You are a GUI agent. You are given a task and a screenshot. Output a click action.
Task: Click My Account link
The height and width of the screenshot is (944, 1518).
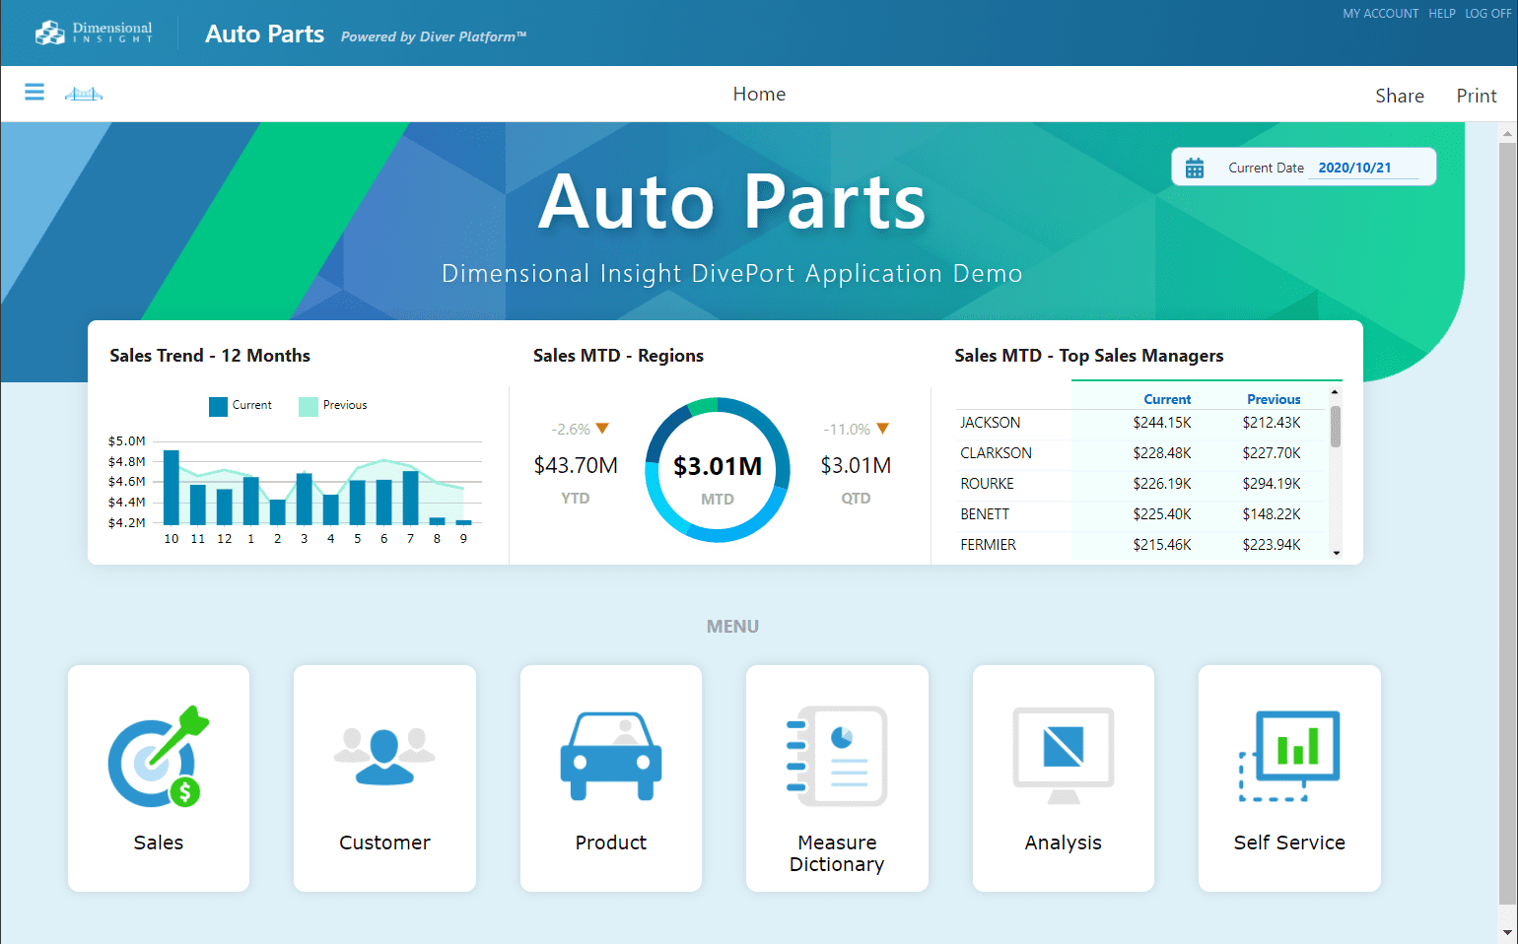point(1380,14)
